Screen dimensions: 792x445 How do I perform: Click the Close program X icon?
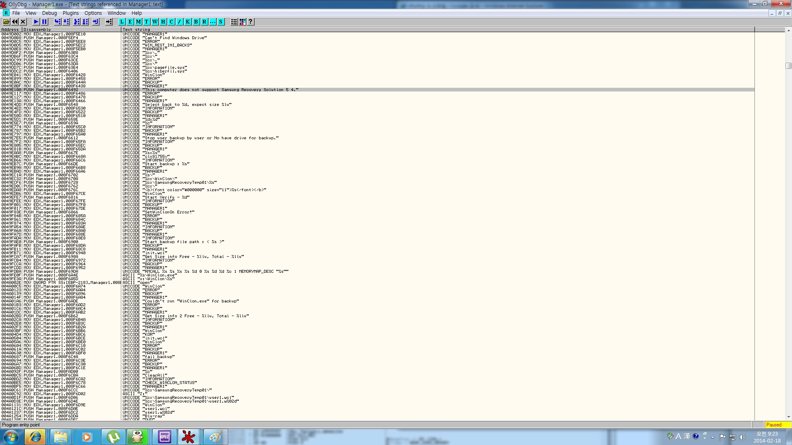tap(23, 22)
